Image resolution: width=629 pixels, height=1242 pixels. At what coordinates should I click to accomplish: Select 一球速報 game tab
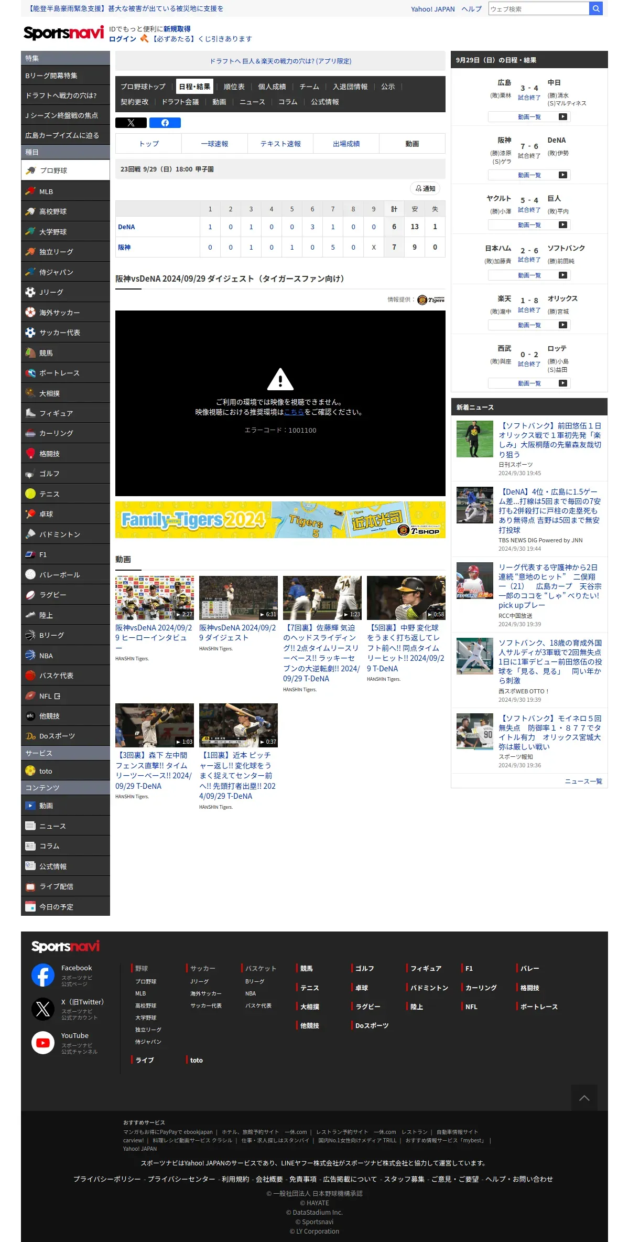tap(215, 143)
